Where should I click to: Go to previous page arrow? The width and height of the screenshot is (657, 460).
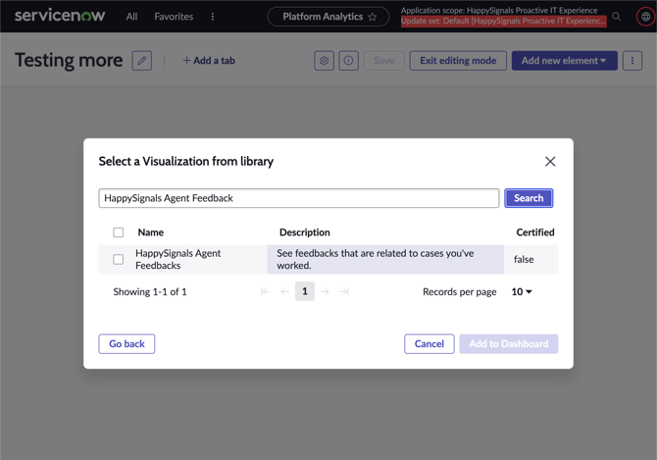pyautogui.click(x=285, y=291)
